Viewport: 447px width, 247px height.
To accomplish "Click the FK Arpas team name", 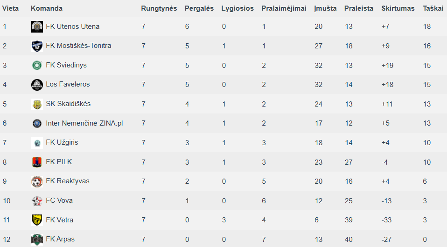I will pos(60,239).
